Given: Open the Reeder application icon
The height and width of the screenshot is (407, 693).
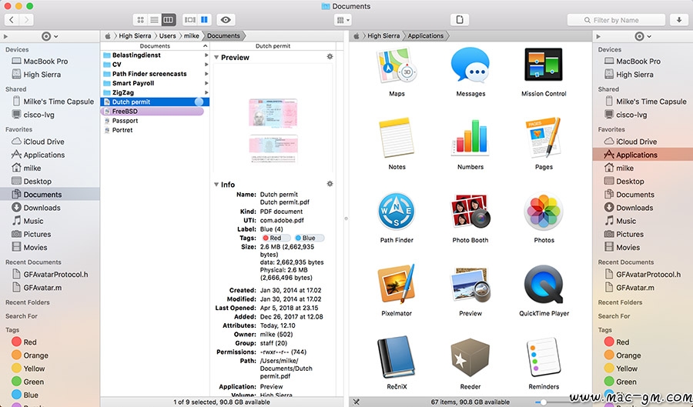Looking at the screenshot, I should pyautogui.click(x=470, y=358).
